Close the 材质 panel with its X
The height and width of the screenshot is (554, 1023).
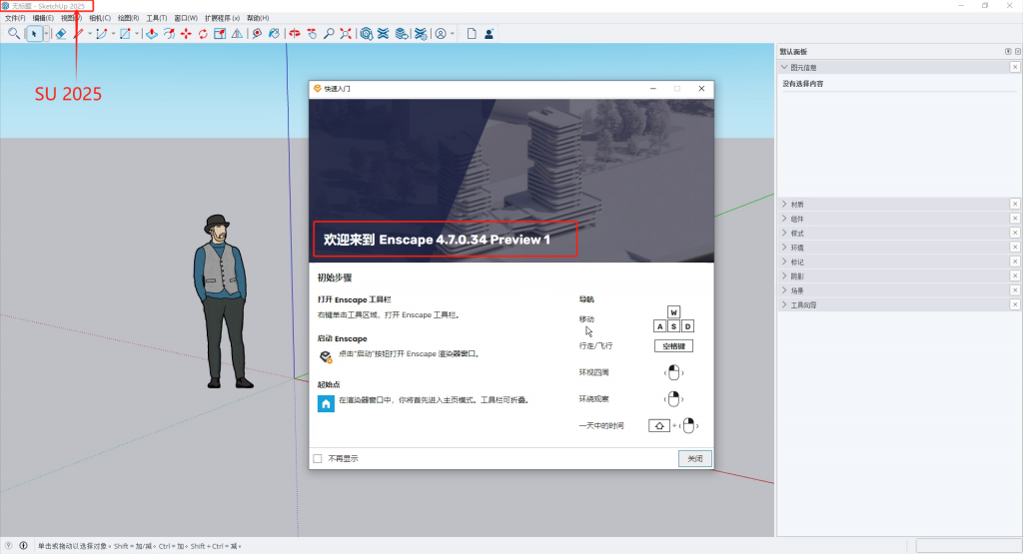tap(1015, 204)
